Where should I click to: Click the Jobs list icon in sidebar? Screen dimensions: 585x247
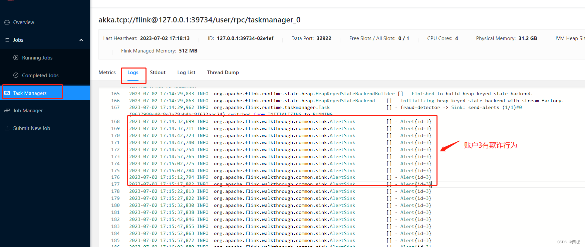coord(7,40)
